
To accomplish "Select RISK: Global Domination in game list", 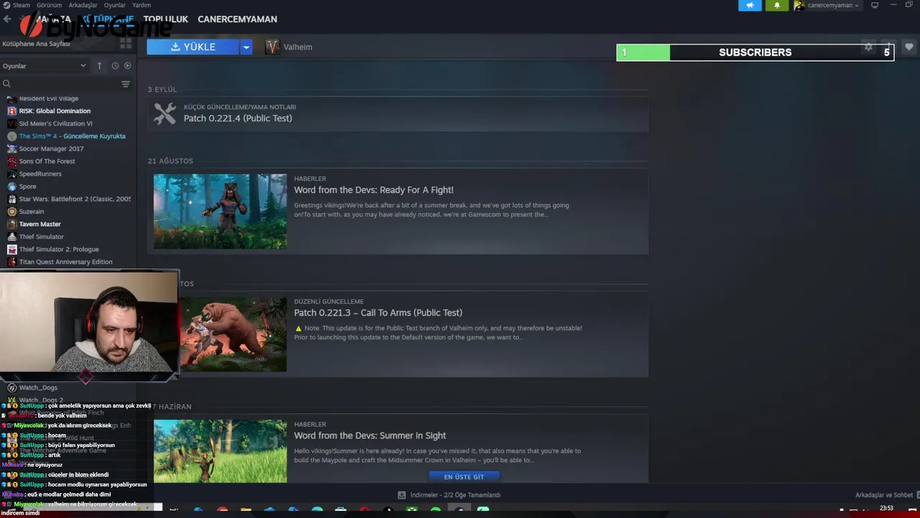I will coord(55,111).
